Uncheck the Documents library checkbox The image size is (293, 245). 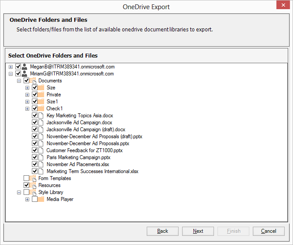[26, 80]
